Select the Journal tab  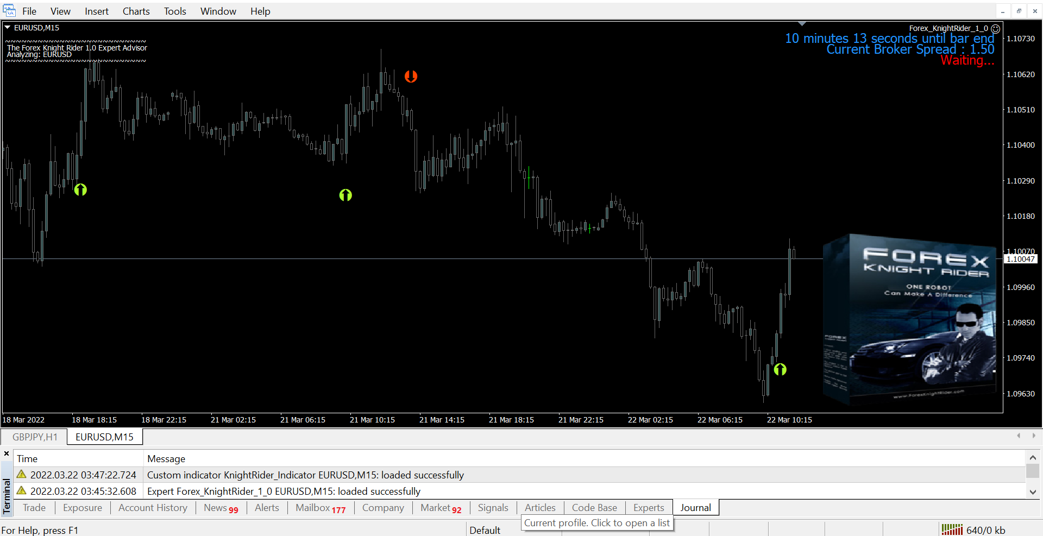pyautogui.click(x=696, y=508)
